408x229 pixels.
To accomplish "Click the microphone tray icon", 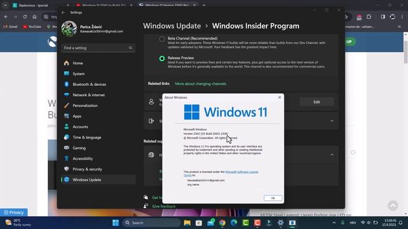I will pyautogui.click(x=343, y=223).
